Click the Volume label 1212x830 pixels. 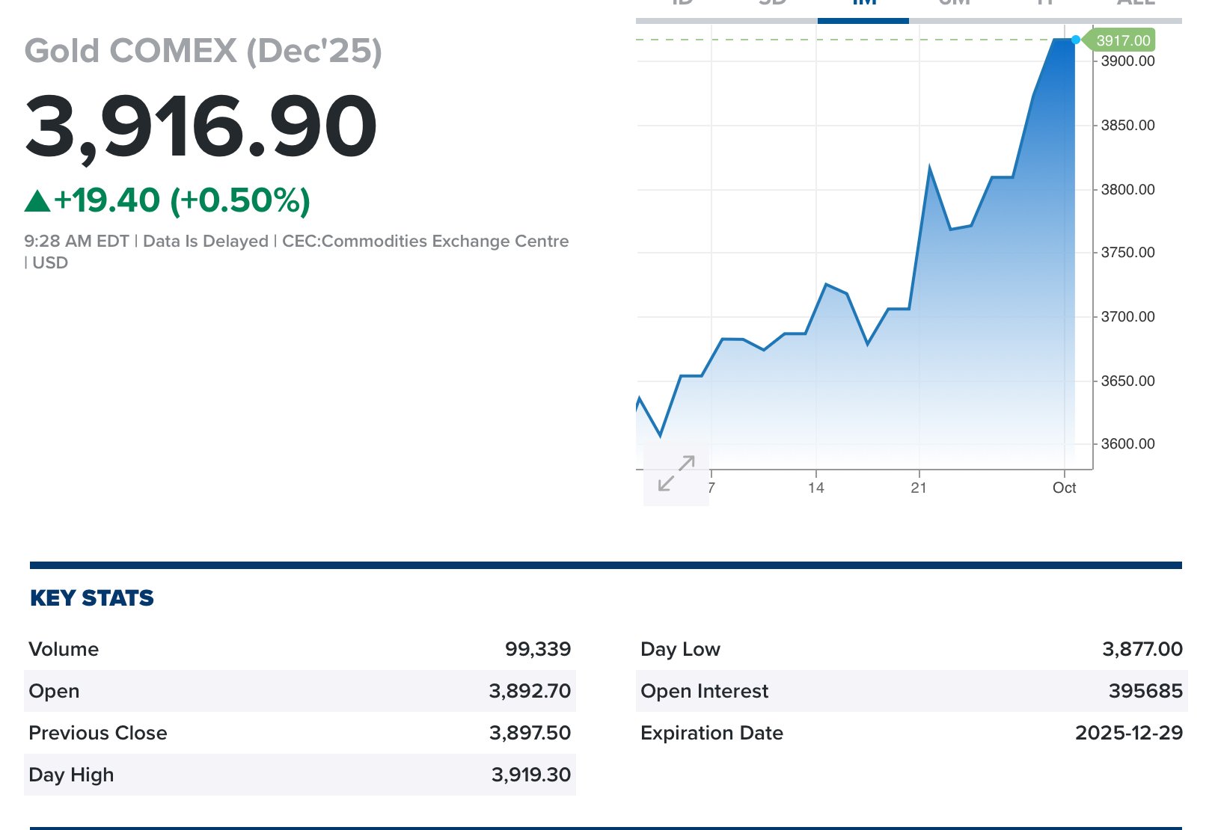point(64,649)
